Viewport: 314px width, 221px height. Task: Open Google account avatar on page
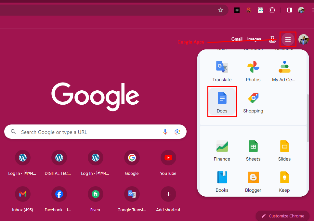pos(303,39)
